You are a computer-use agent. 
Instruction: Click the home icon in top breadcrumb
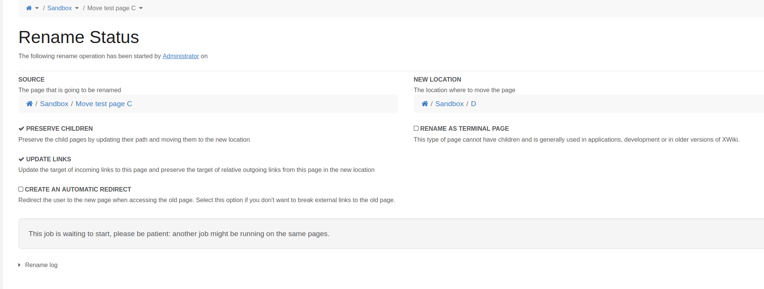pyautogui.click(x=29, y=8)
